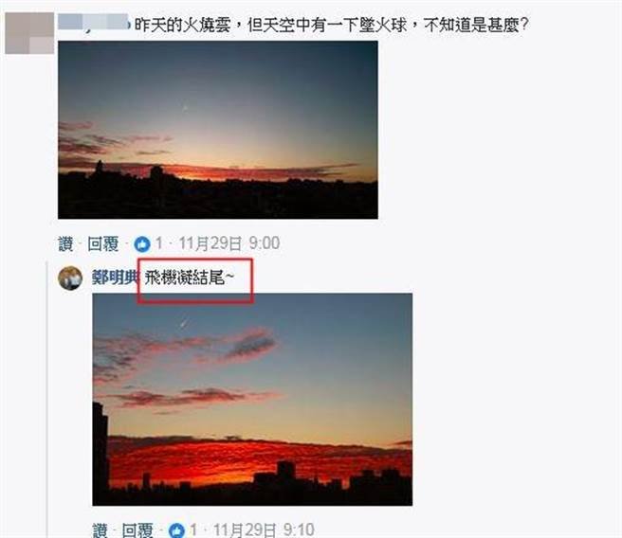Click 回覆 under the 9:00 comment

pyautogui.click(x=103, y=243)
